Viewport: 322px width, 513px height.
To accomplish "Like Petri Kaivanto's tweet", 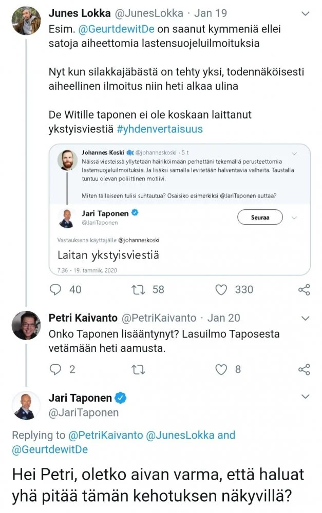I will (x=221, y=369).
